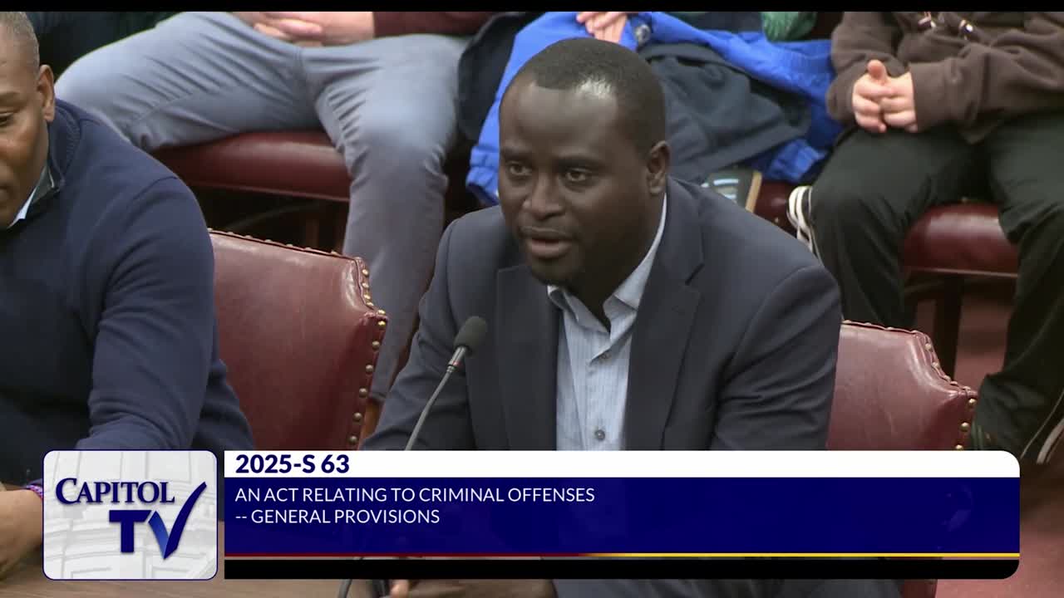Image resolution: width=1064 pixels, height=598 pixels.
Task: Click the Capitol TV logo
Action: [131, 515]
